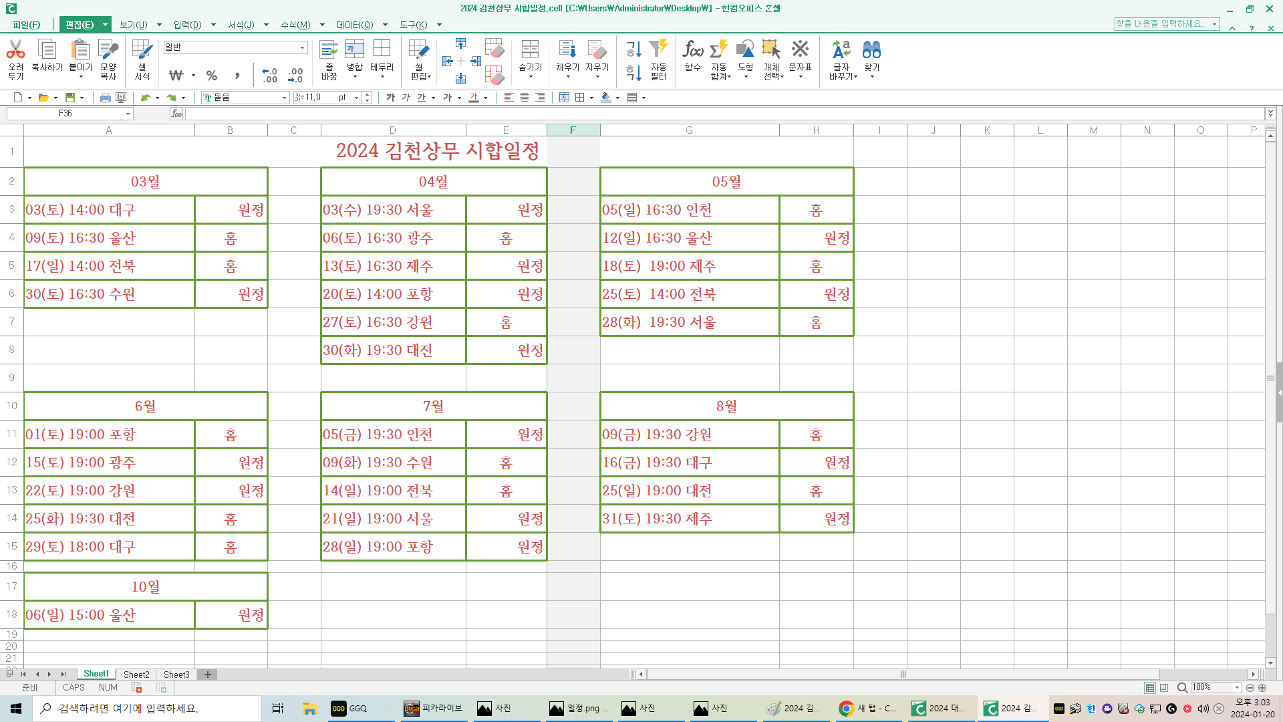Open the font size 11.0 dropdown
The width and height of the screenshot is (1283, 722).
[357, 98]
